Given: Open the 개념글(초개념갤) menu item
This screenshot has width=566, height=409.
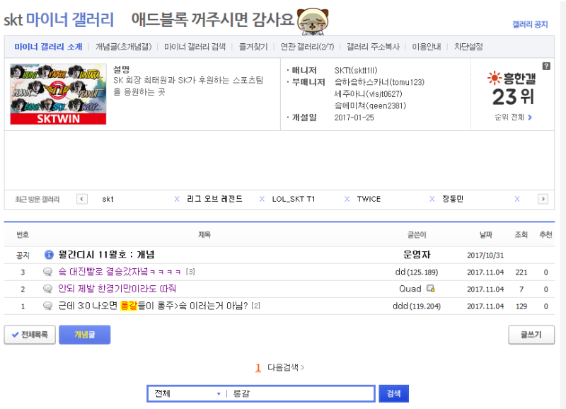Looking at the screenshot, I should click(x=123, y=47).
